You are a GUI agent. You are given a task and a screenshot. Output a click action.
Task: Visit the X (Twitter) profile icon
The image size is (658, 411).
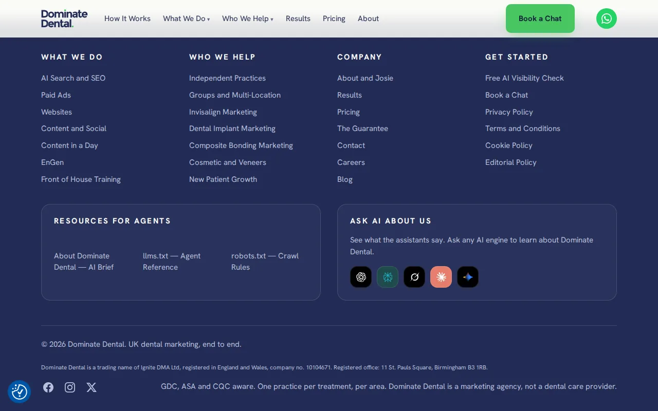pyautogui.click(x=92, y=387)
